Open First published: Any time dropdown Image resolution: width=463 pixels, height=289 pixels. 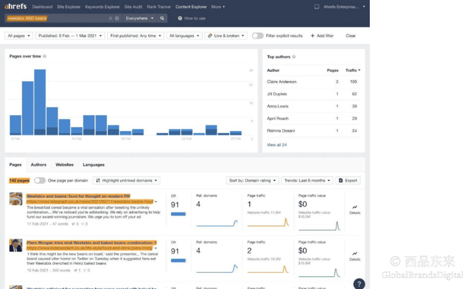[x=135, y=36]
